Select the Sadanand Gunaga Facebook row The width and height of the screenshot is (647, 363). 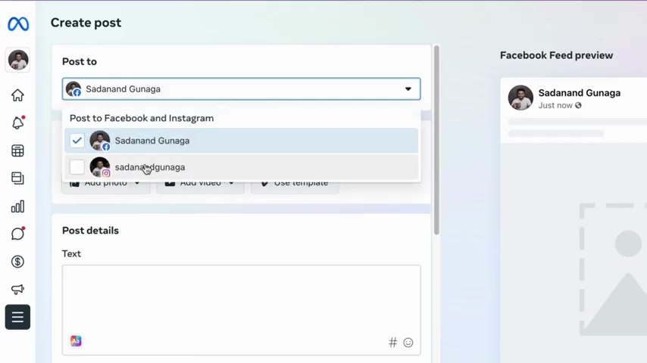click(242, 141)
